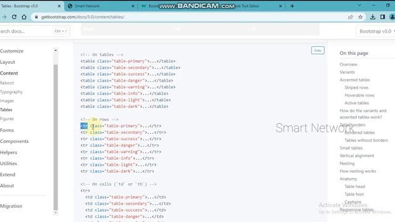Click the table-secondary table code line
This screenshot has width=395, height=222.
130,67
